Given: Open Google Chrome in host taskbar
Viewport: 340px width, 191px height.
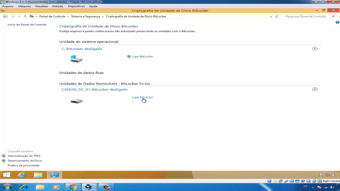Looking at the screenshot, I should click(73, 187).
